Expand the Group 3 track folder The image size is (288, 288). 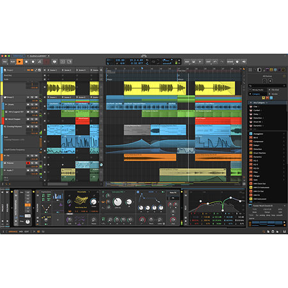[5, 97]
